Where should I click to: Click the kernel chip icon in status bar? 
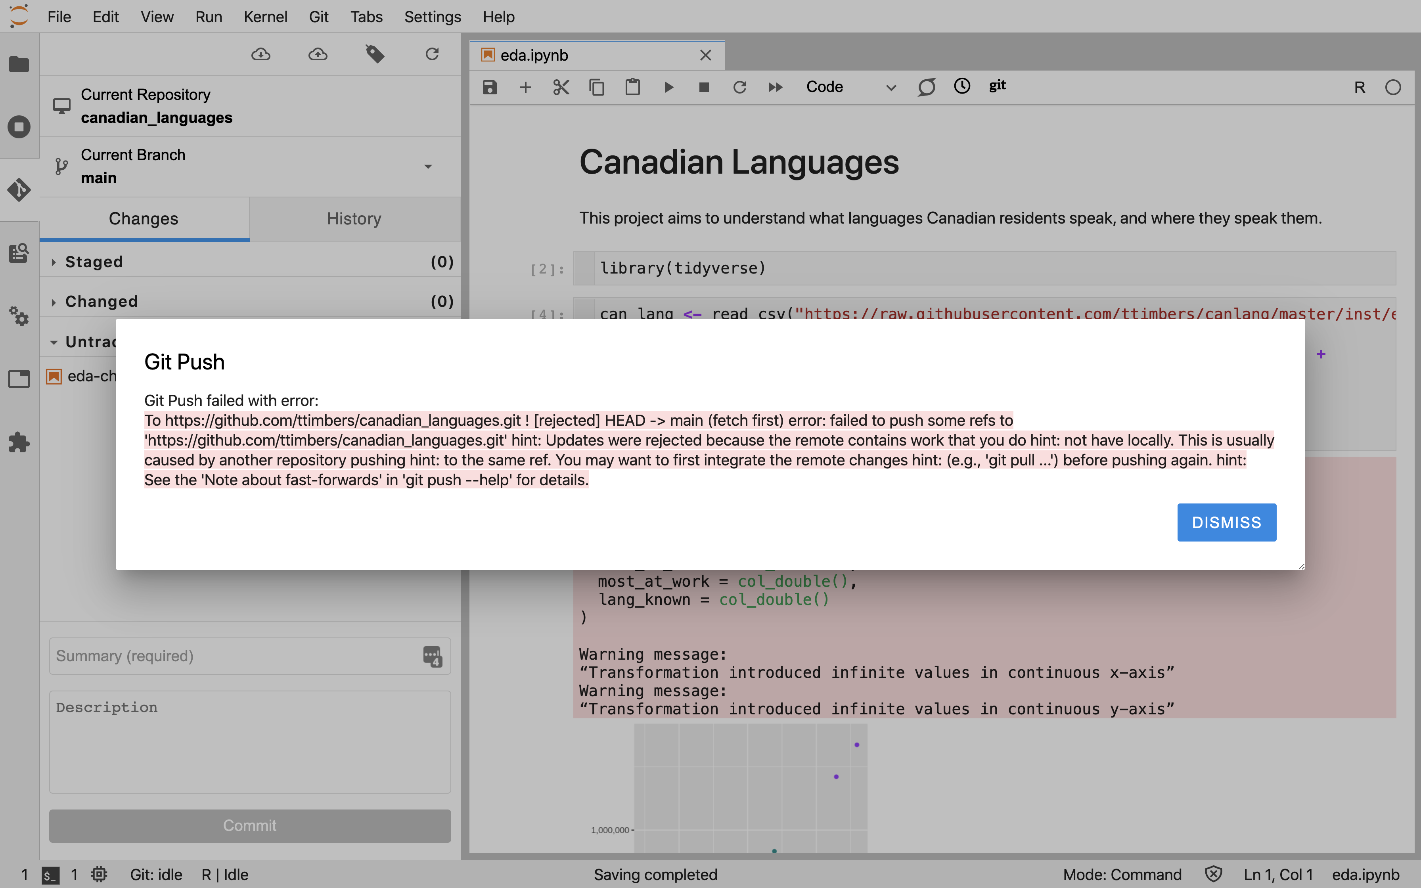point(99,875)
